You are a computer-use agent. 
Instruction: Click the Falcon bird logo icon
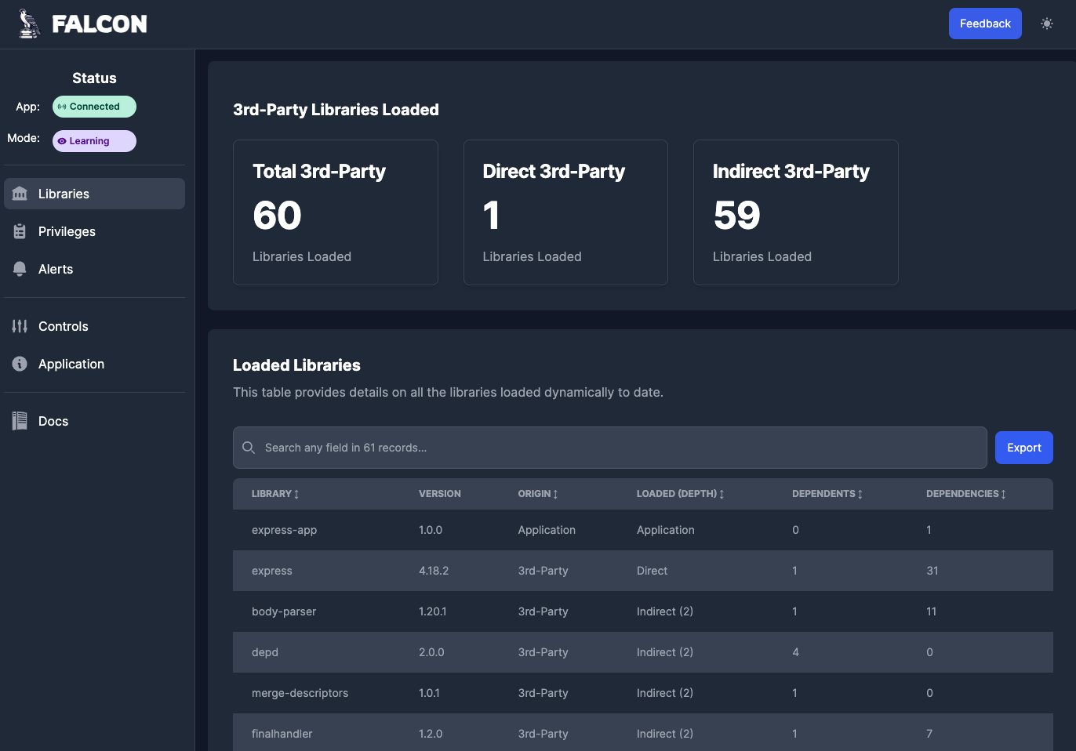pyautogui.click(x=29, y=24)
